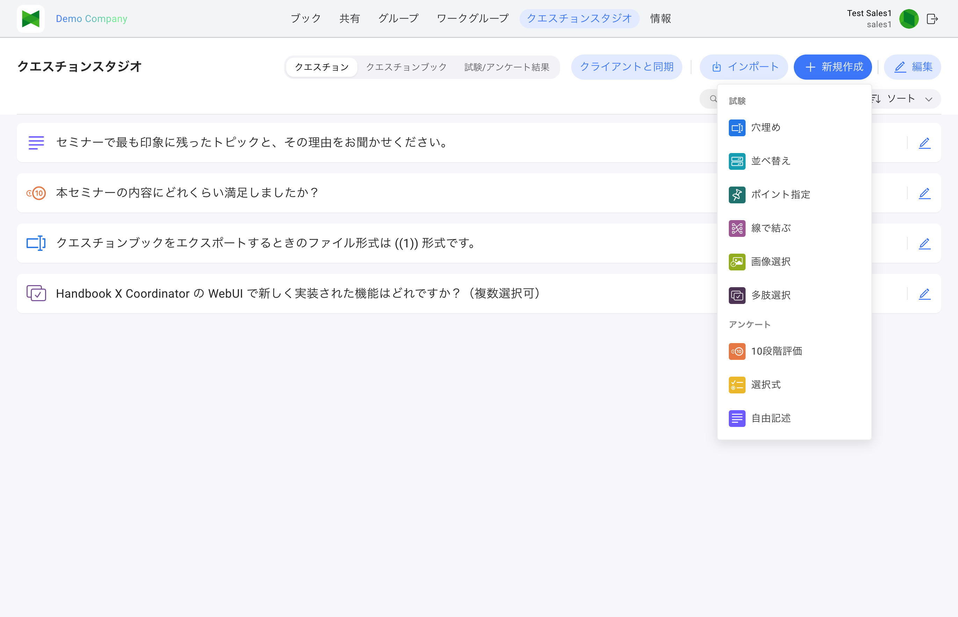The height and width of the screenshot is (617, 958).
Task: Select the 並べ替え sorting icon in menu
Action: pyautogui.click(x=737, y=161)
